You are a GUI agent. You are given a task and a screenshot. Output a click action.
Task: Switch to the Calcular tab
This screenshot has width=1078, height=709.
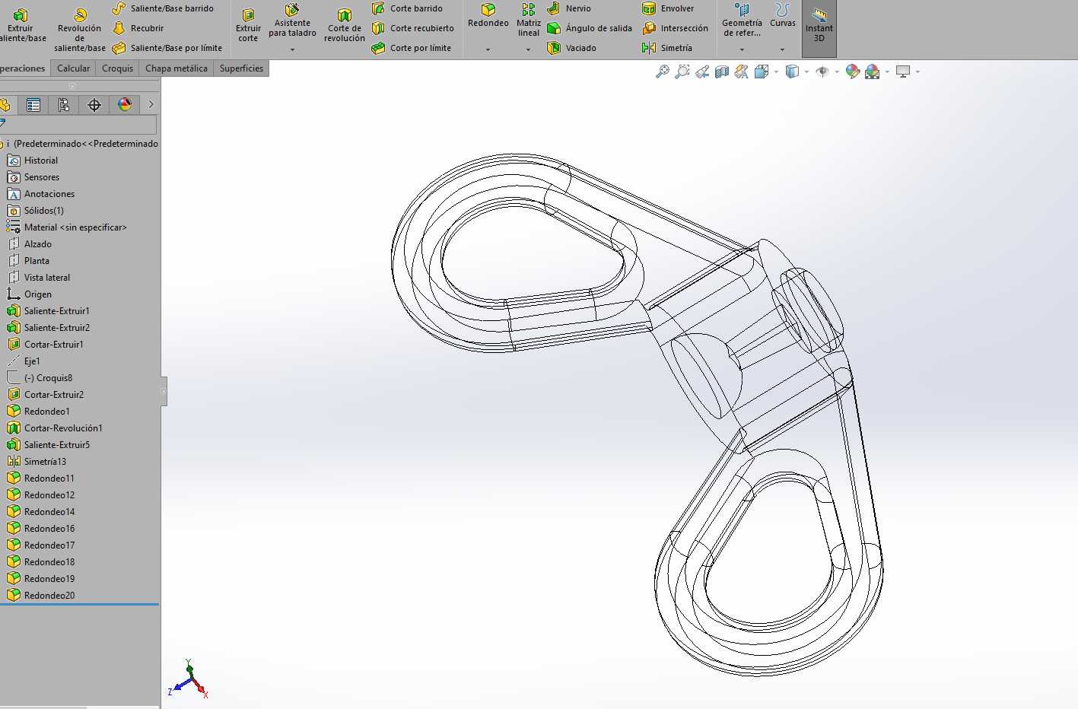pos(74,68)
